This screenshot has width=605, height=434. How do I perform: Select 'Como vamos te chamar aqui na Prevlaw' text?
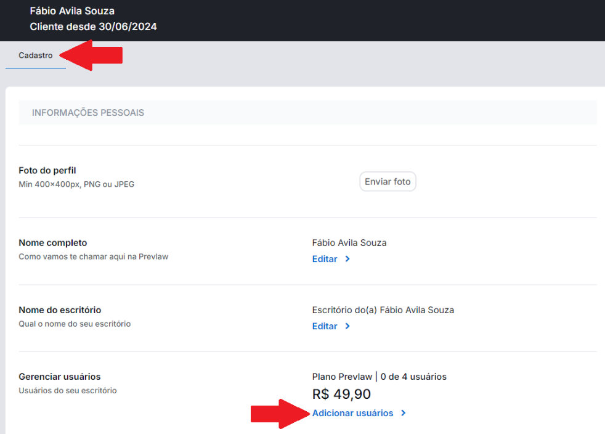point(94,257)
